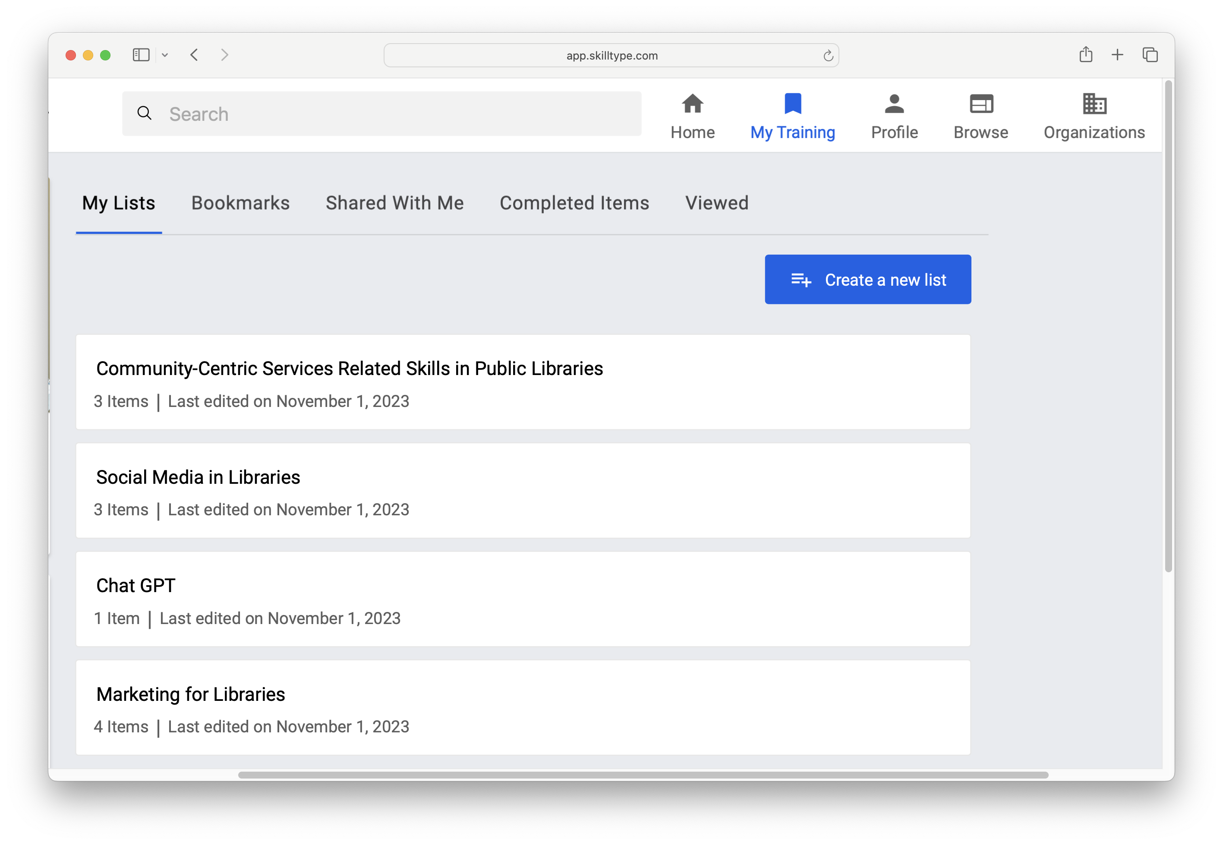This screenshot has height=845, width=1223.
Task: Open the Completed Items tab
Action: (574, 203)
